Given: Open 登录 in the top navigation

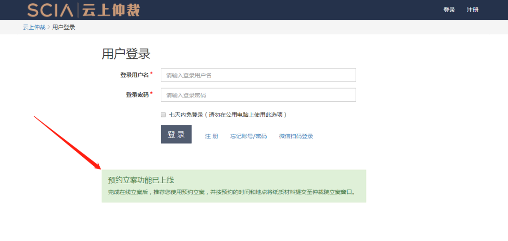Looking at the screenshot, I should pyautogui.click(x=449, y=10).
